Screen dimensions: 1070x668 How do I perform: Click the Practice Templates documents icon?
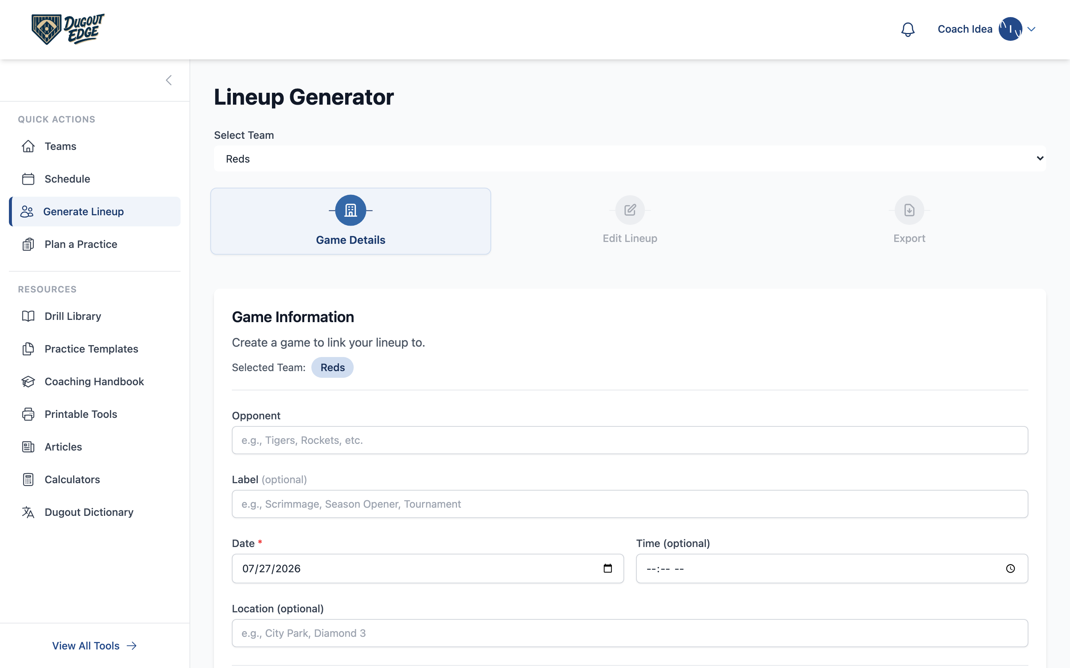(28, 349)
